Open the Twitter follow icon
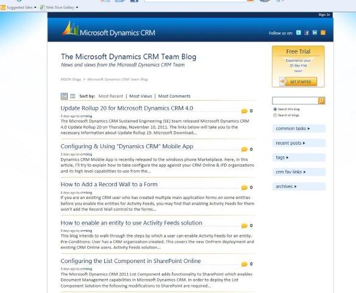This screenshot has width=356, height=293. (299, 33)
